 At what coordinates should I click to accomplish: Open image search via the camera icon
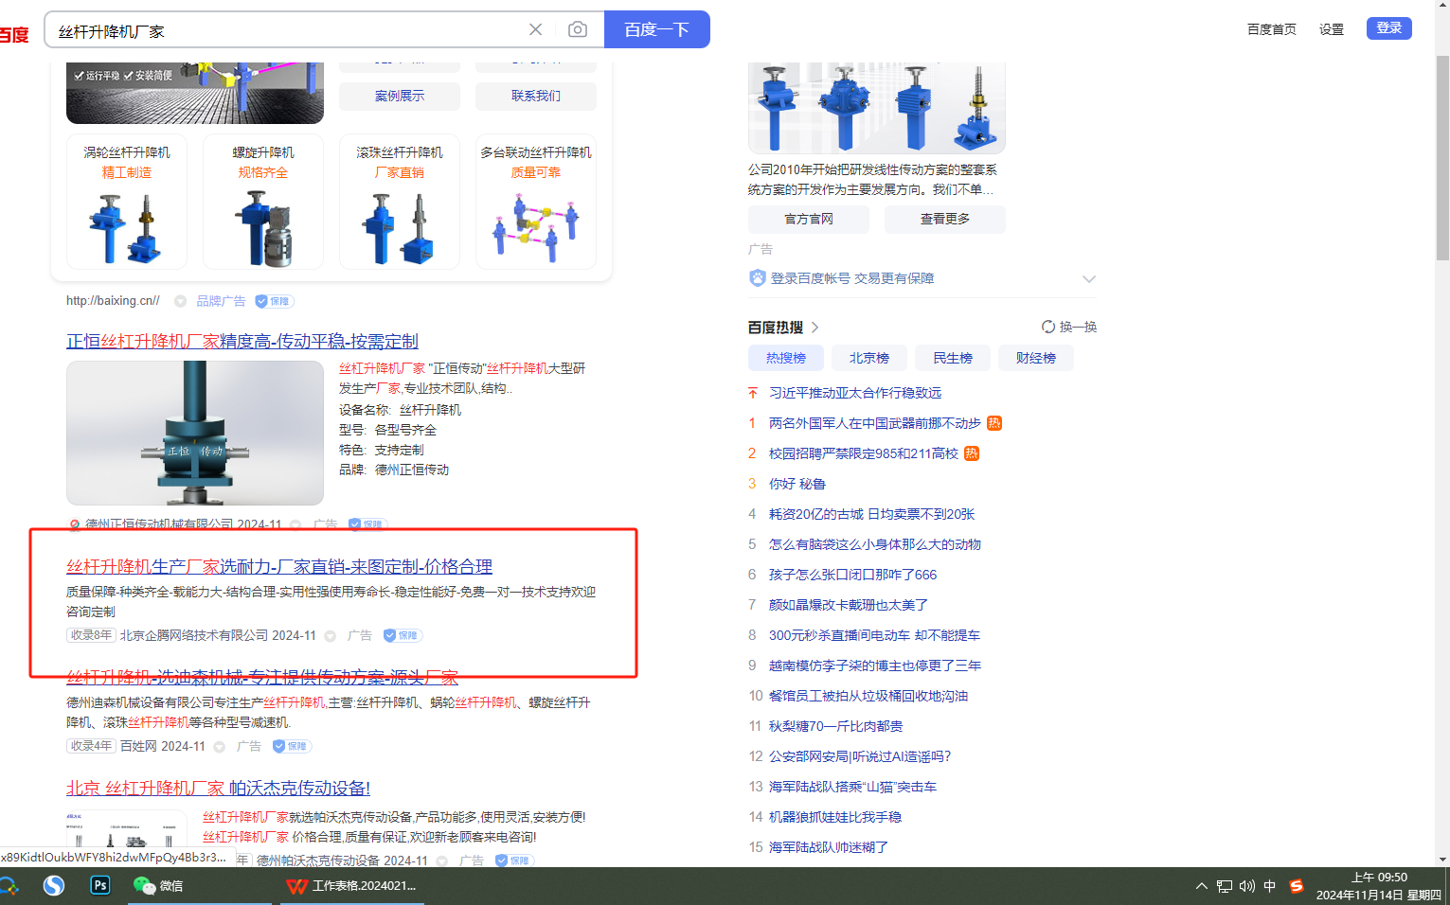coord(577,29)
